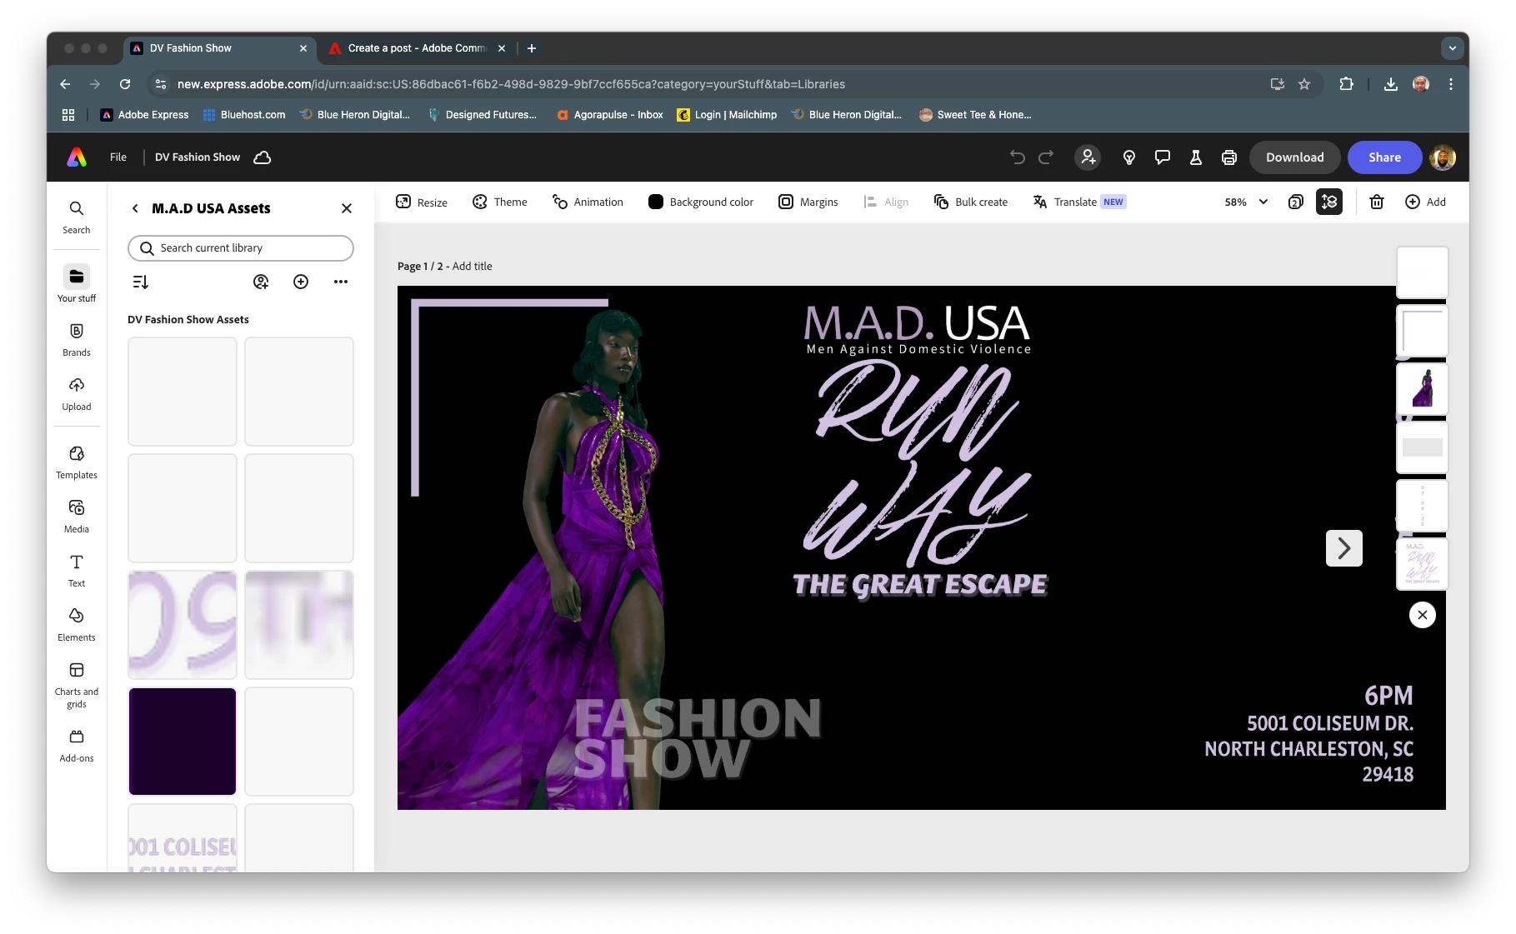Close the M.A.D USA Assets panel
The width and height of the screenshot is (1516, 934).
coord(347,208)
